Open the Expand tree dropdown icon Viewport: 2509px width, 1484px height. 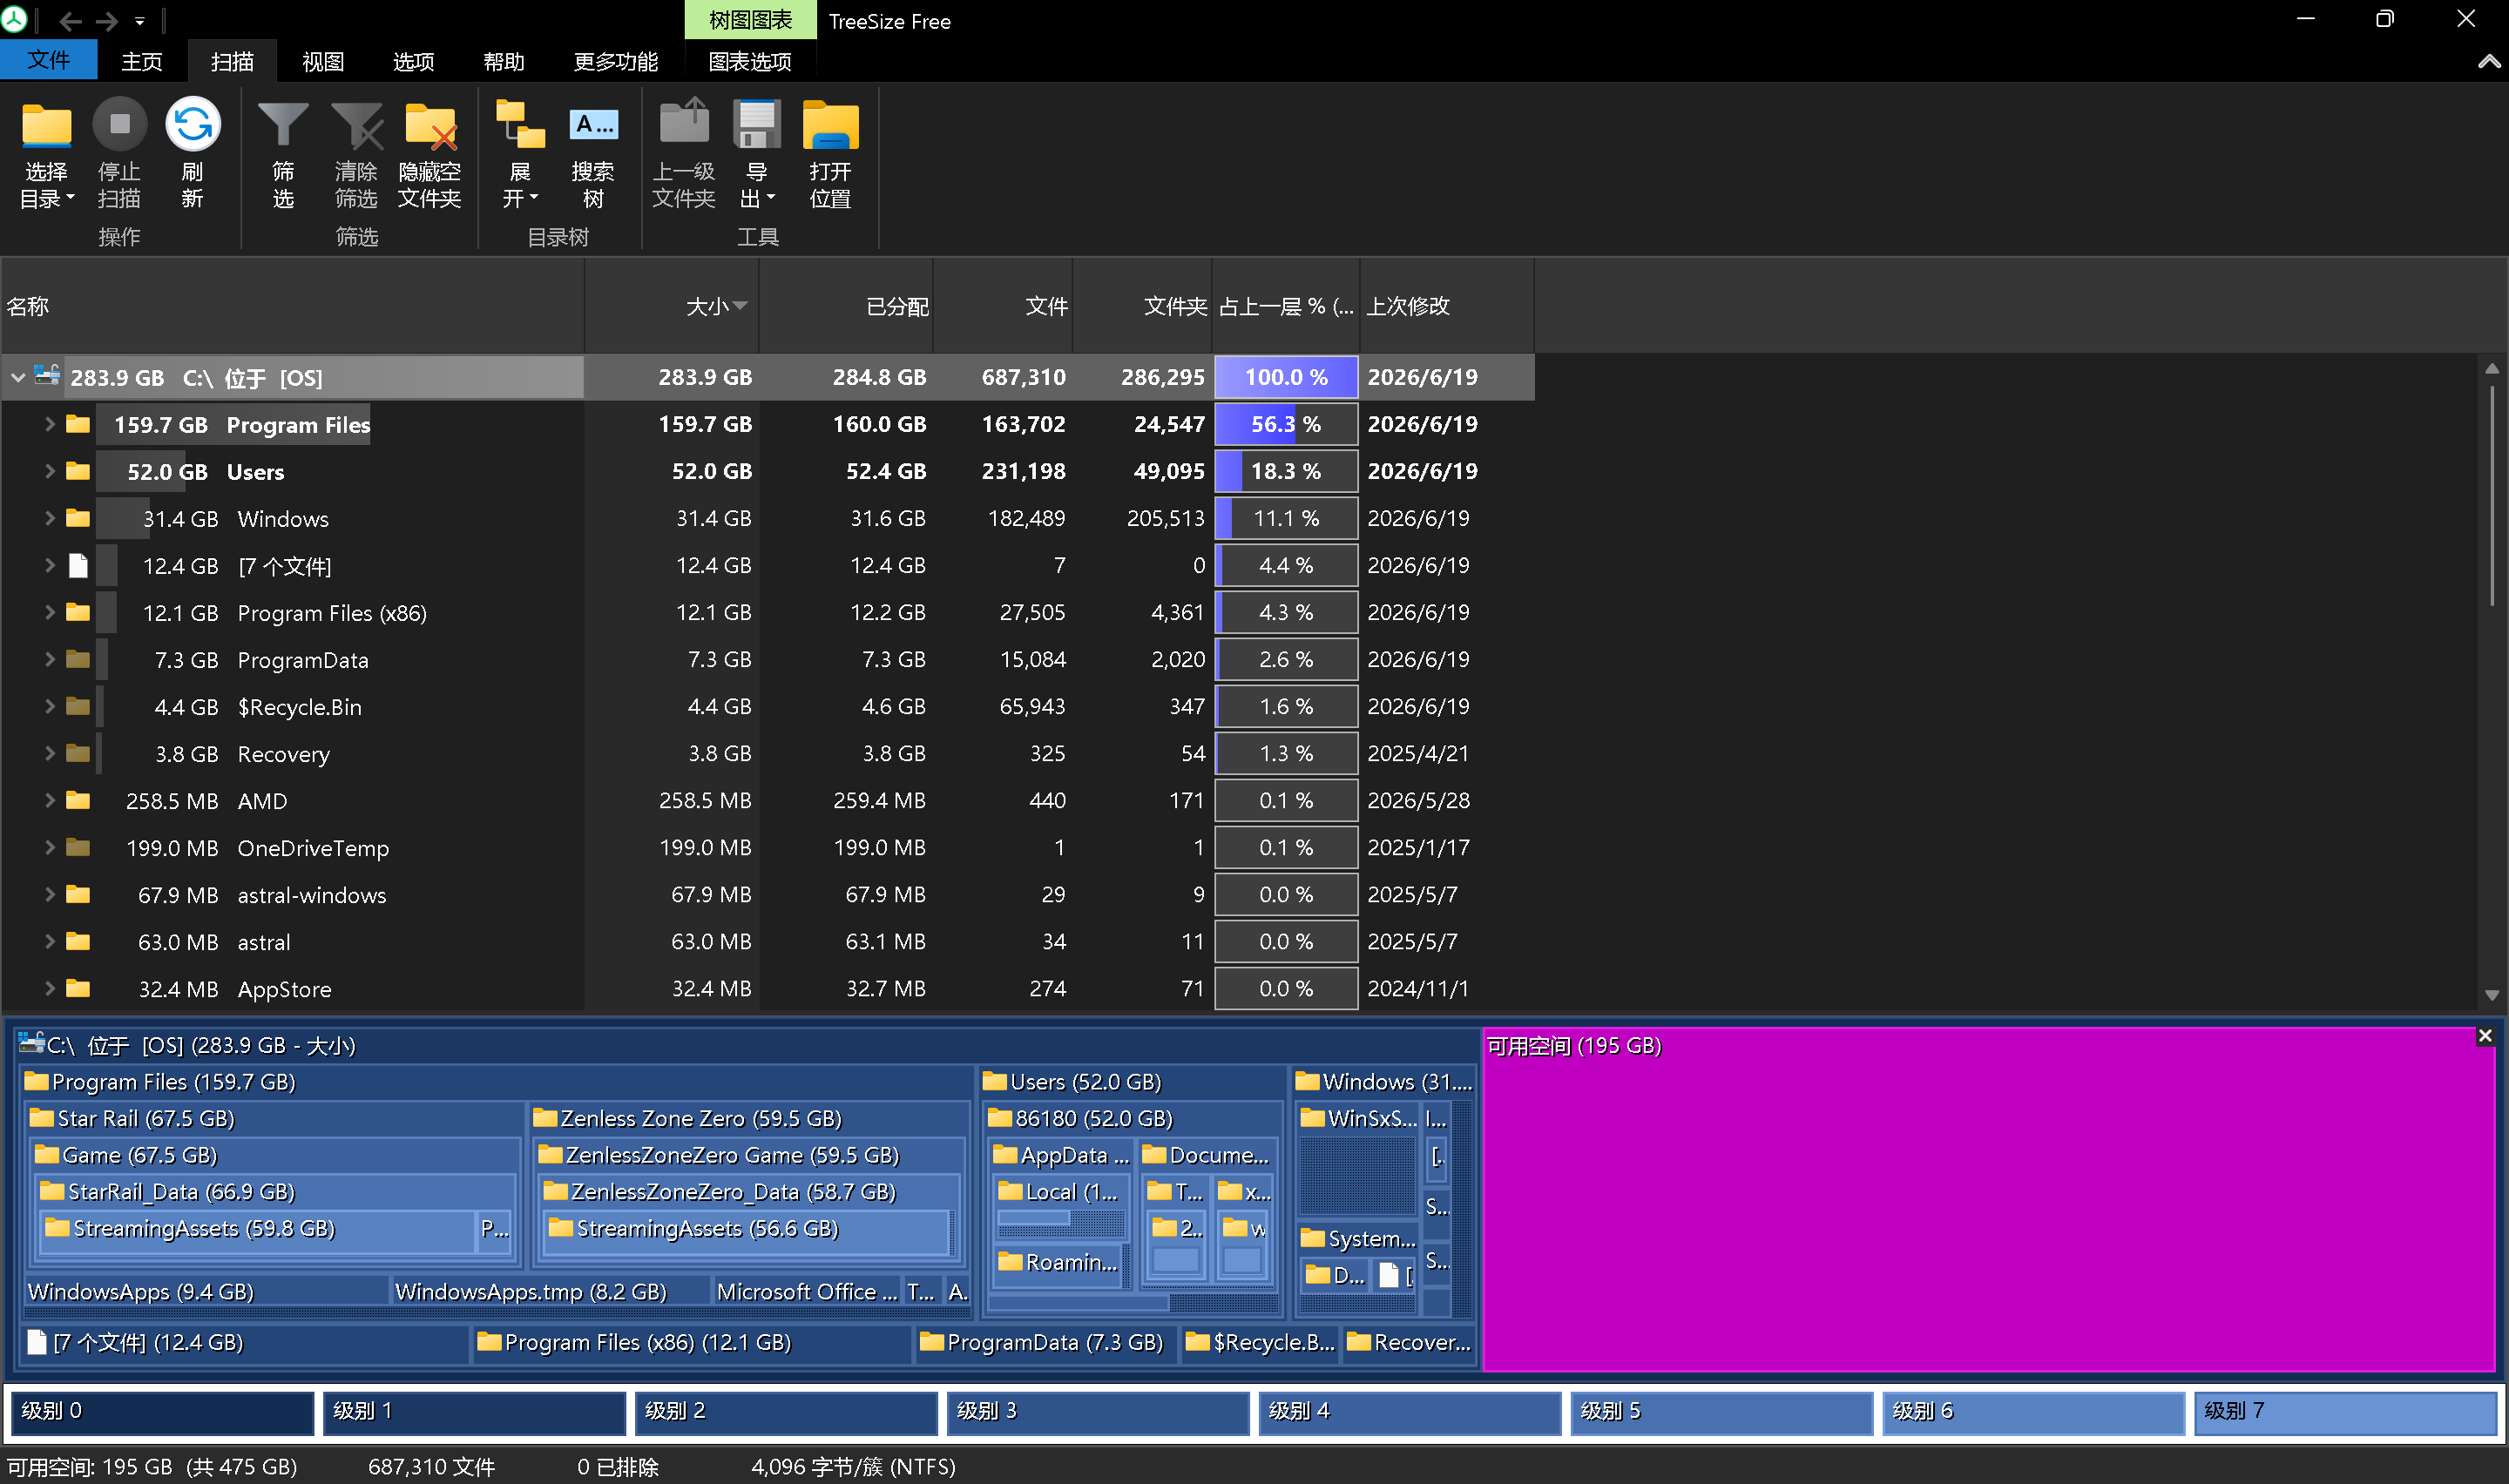[x=520, y=126]
